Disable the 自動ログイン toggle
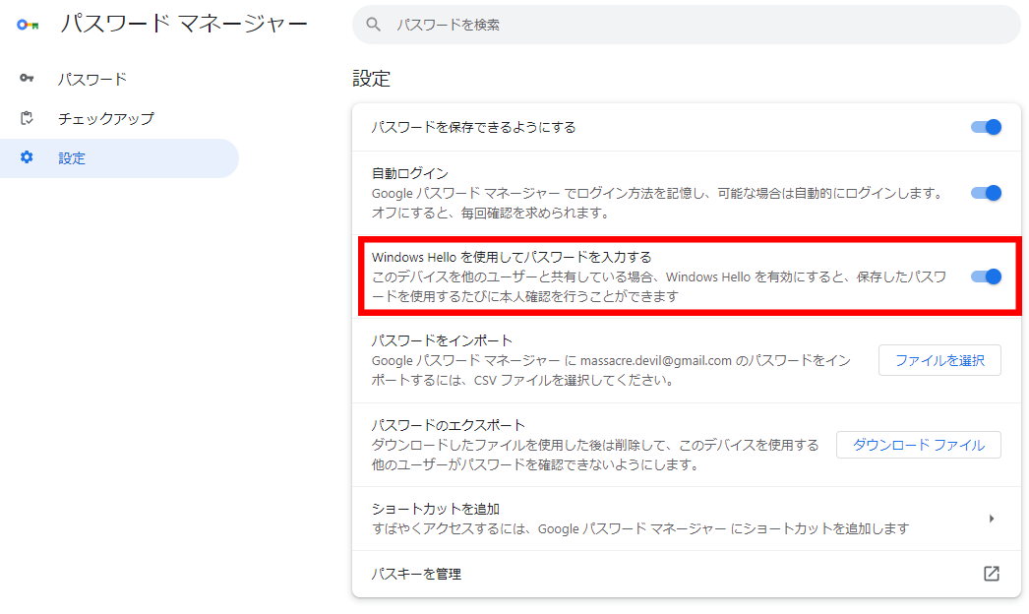 pyautogui.click(x=986, y=193)
